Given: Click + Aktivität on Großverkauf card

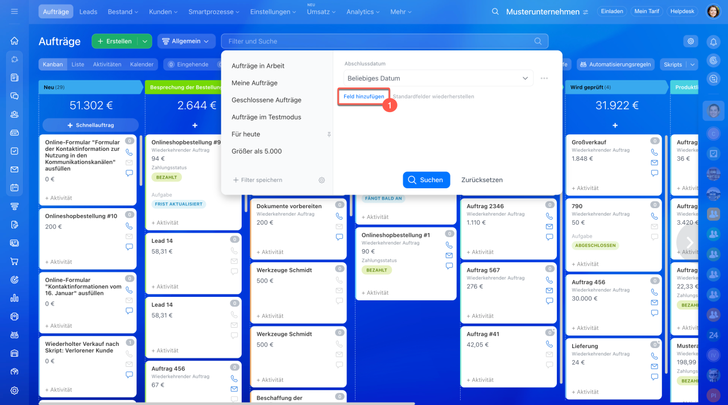Looking at the screenshot, I should coord(585,188).
